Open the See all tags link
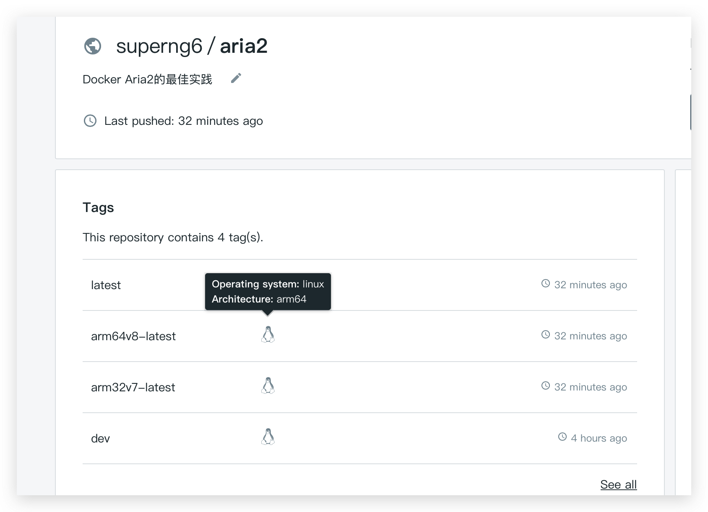 [619, 485]
